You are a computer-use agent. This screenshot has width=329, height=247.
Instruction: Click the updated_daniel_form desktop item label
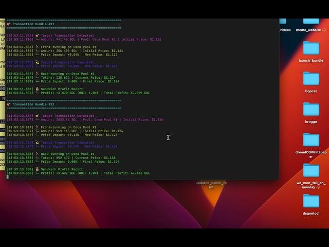[x=211, y=185]
